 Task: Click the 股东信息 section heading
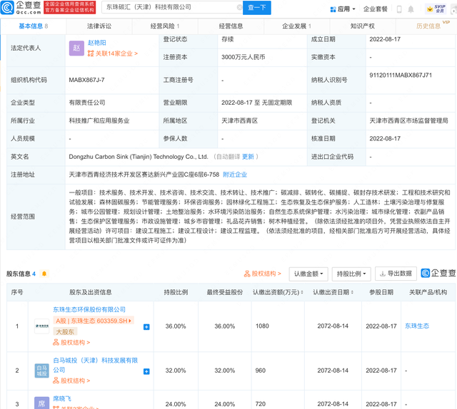pyautogui.click(x=19, y=274)
